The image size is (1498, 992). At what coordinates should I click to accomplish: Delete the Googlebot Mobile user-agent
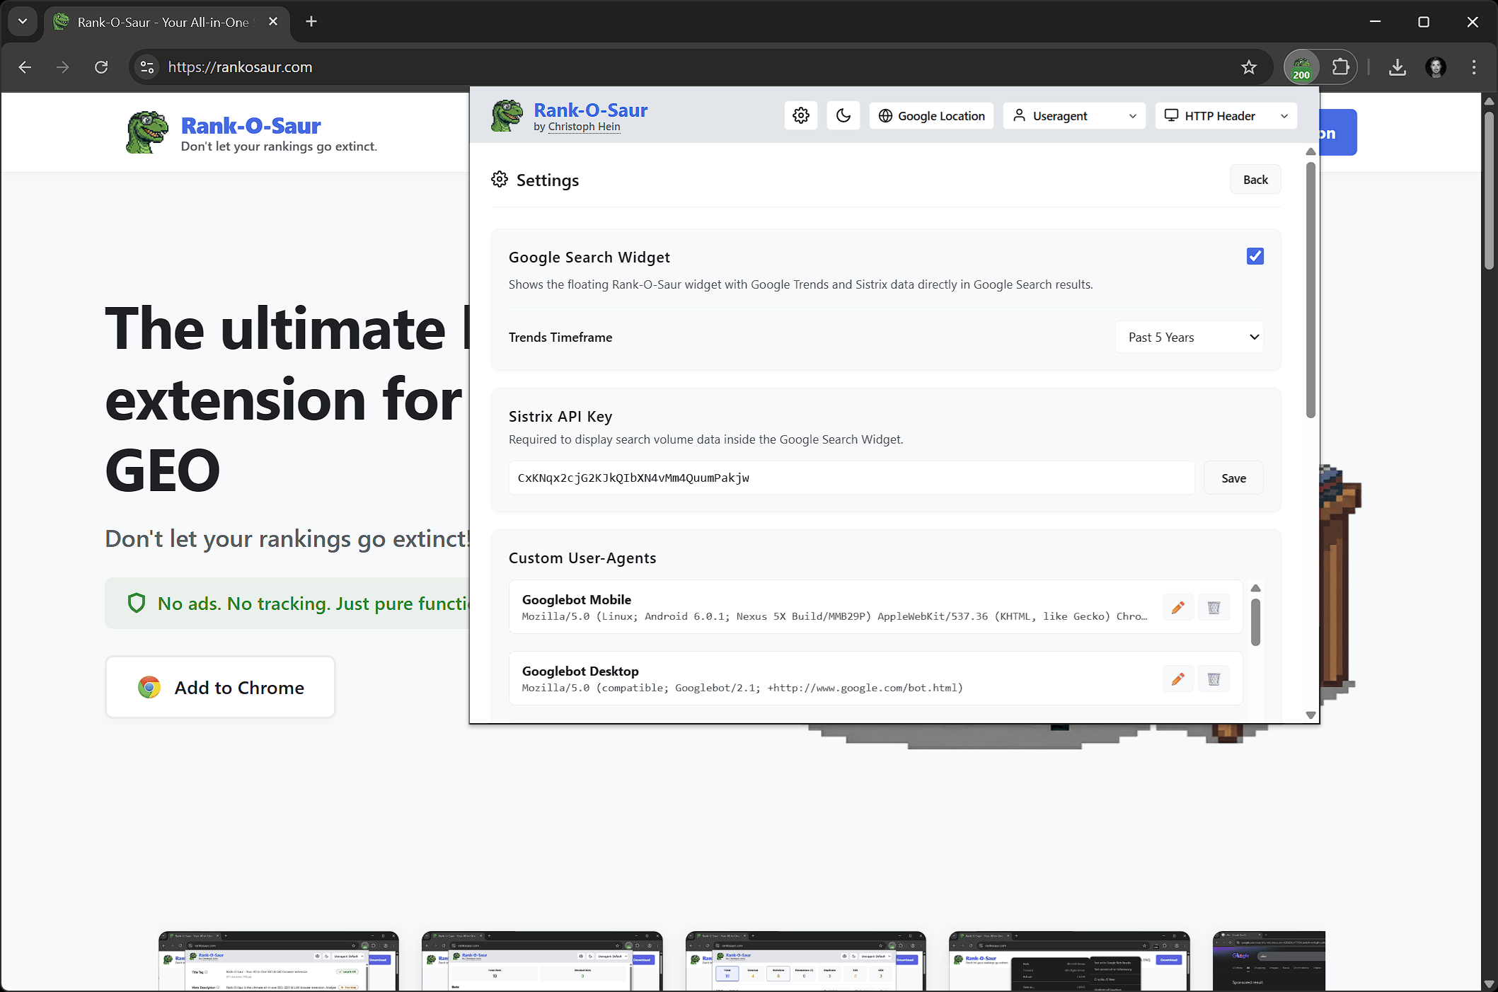(x=1214, y=608)
